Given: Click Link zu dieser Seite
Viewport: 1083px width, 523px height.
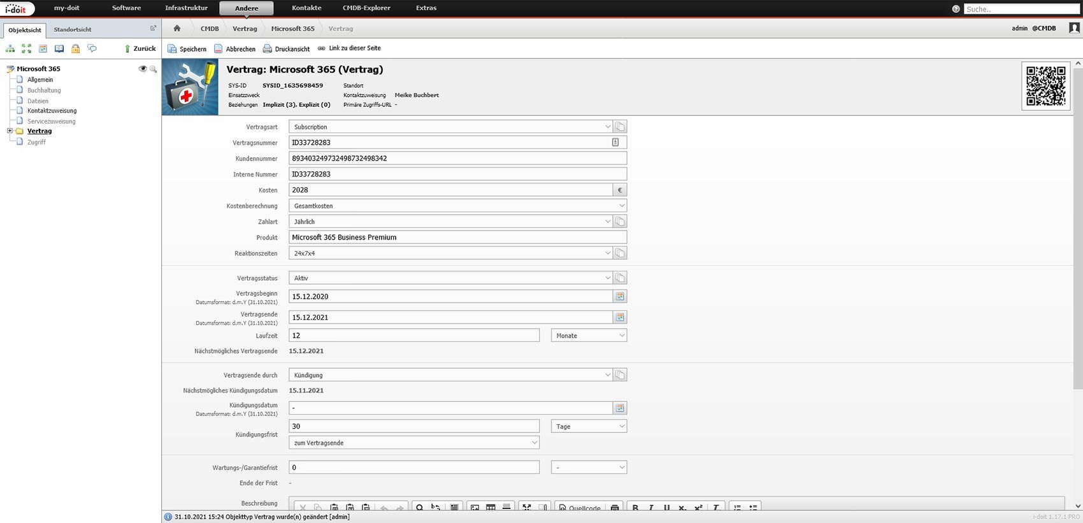Looking at the screenshot, I should point(349,48).
